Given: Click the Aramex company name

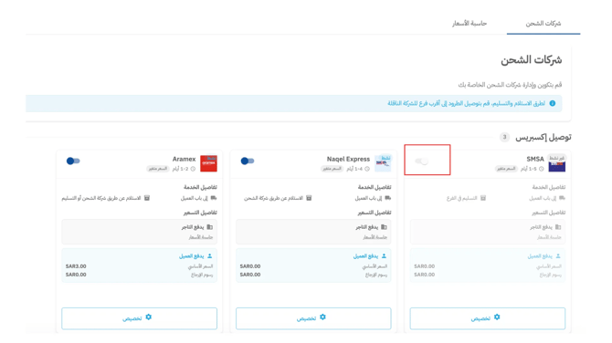Looking at the screenshot, I should (184, 159).
